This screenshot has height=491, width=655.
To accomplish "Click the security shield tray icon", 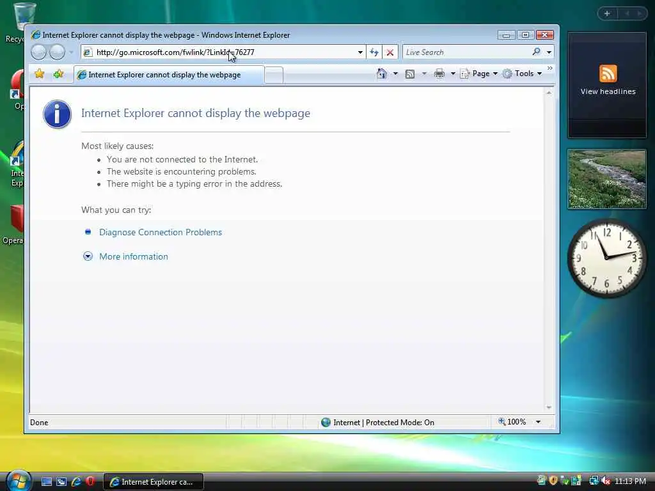I will point(553,481).
